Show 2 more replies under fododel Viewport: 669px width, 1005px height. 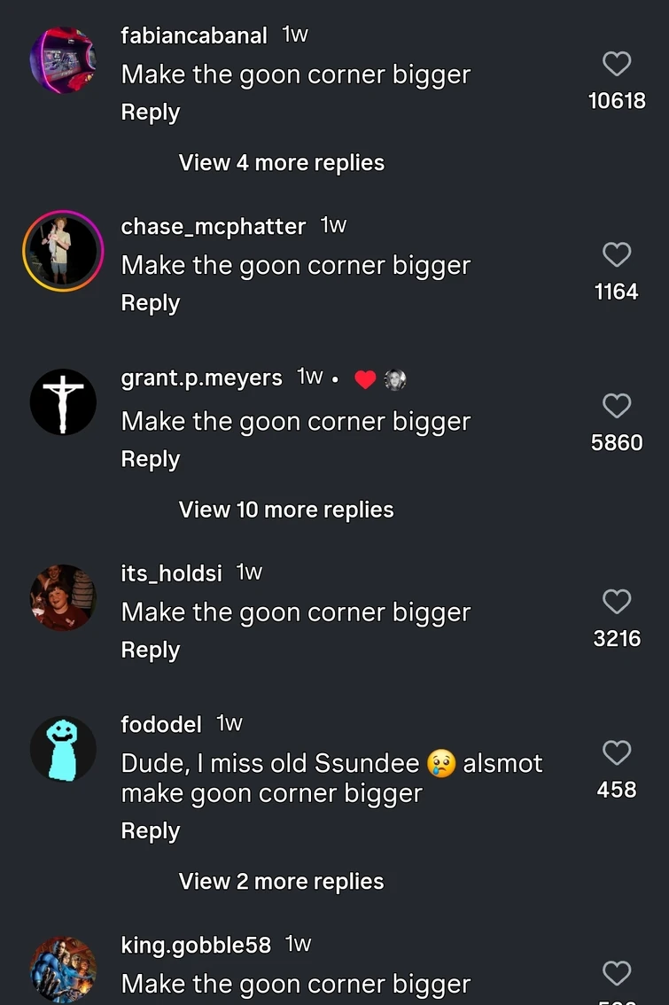[x=282, y=882]
